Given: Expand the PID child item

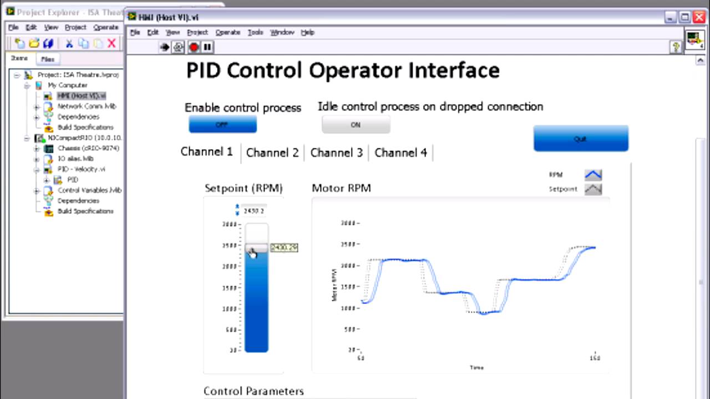Looking at the screenshot, I should [47, 180].
